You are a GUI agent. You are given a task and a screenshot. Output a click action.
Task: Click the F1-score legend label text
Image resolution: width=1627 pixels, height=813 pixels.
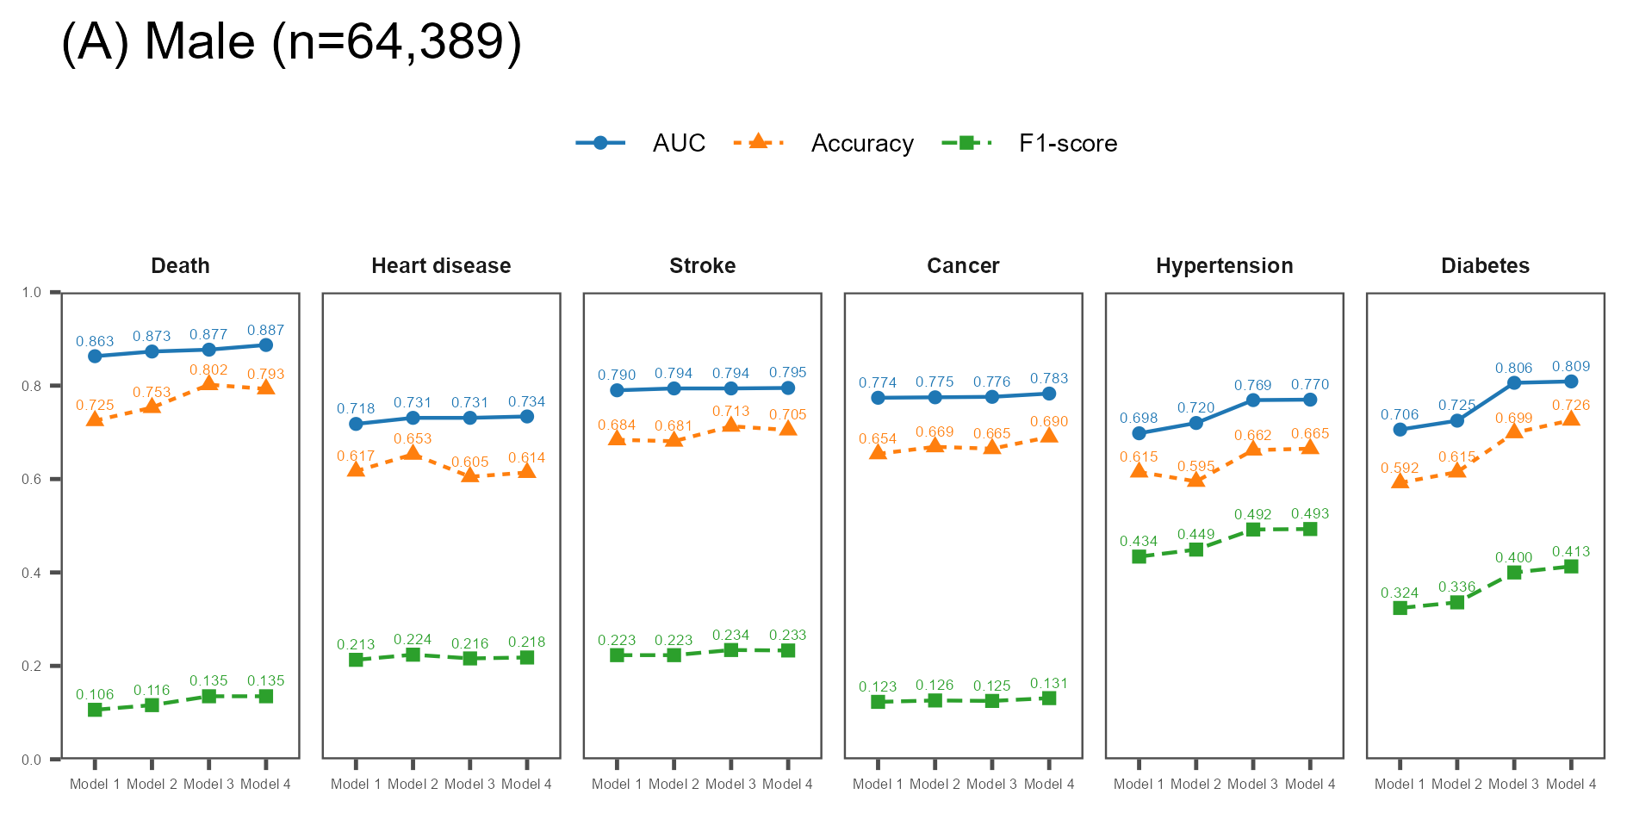tap(1068, 143)
